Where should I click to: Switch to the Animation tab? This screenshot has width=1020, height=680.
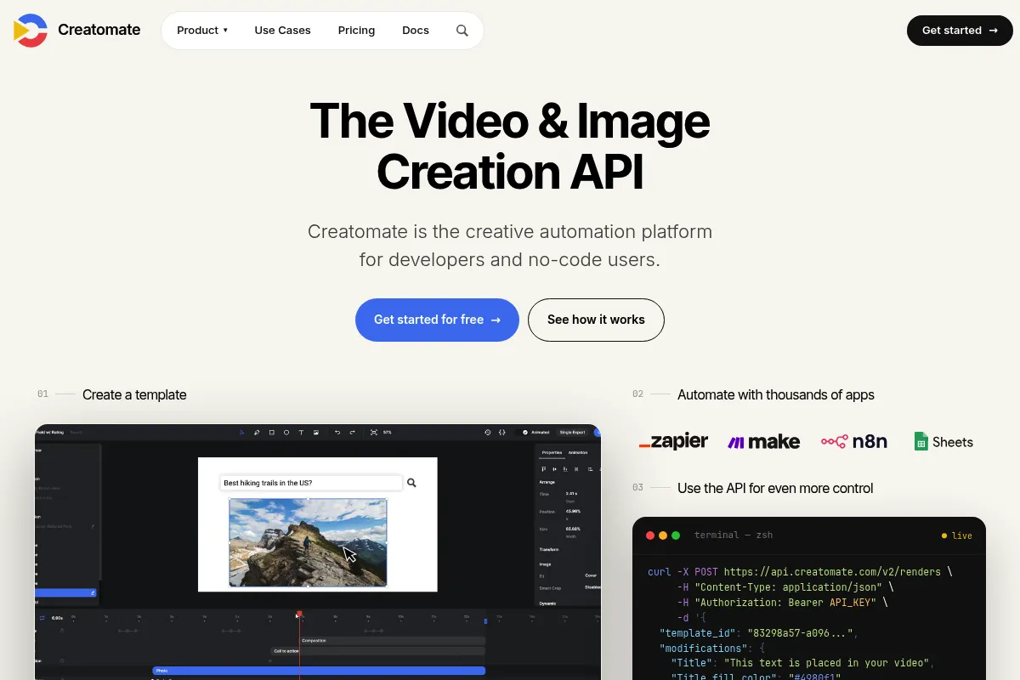(578, 452)
